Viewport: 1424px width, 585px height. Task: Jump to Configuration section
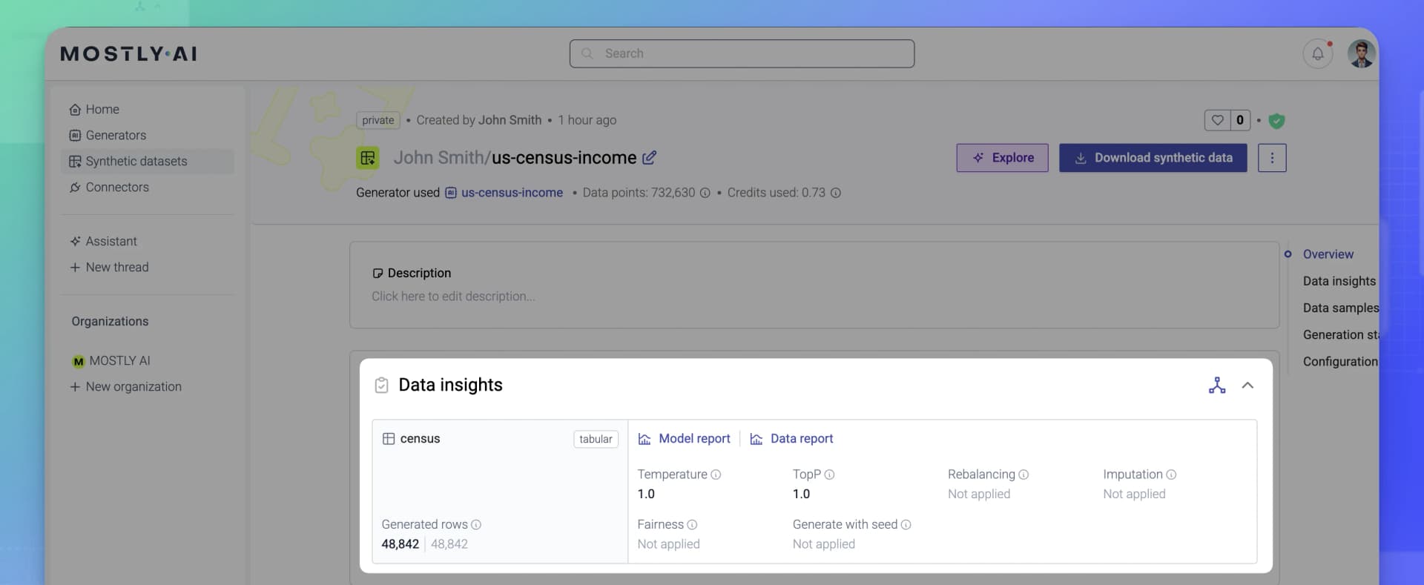1340,361
